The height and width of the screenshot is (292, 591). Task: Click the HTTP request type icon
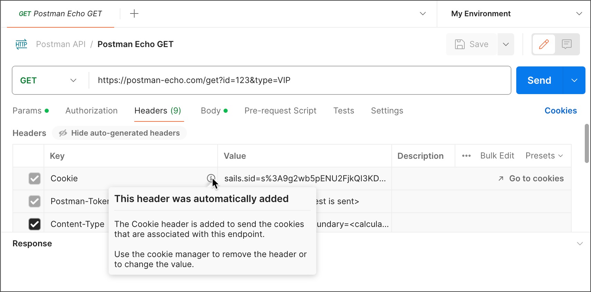point(21,44)
